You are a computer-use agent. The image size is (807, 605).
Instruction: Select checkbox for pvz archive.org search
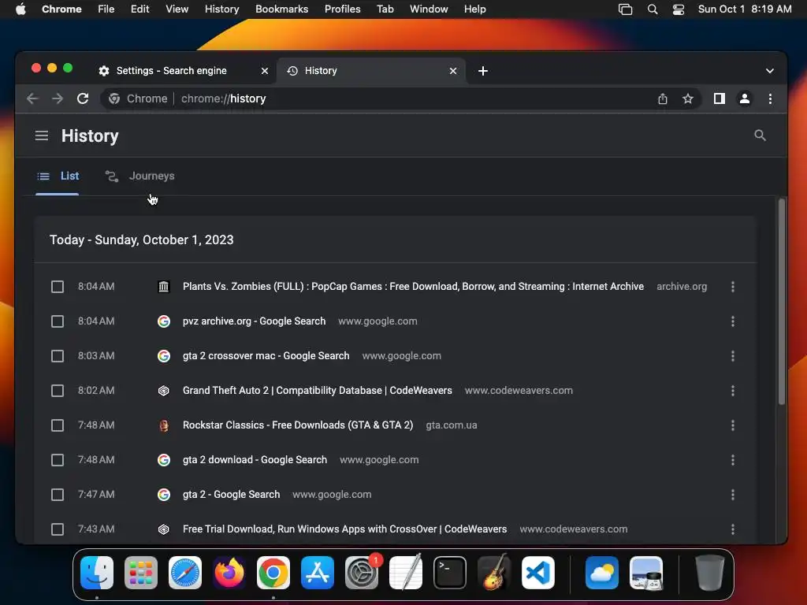point(58,321)
